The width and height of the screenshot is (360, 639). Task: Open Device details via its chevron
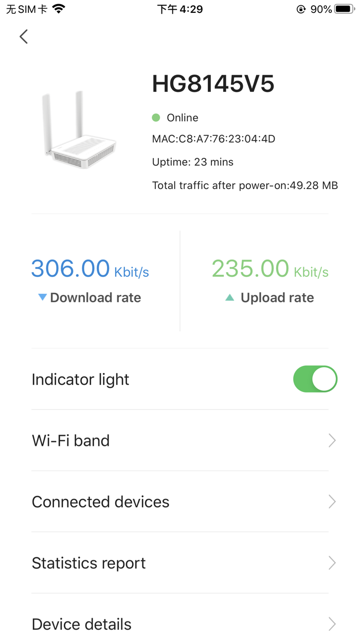click(x=332, y=624)
